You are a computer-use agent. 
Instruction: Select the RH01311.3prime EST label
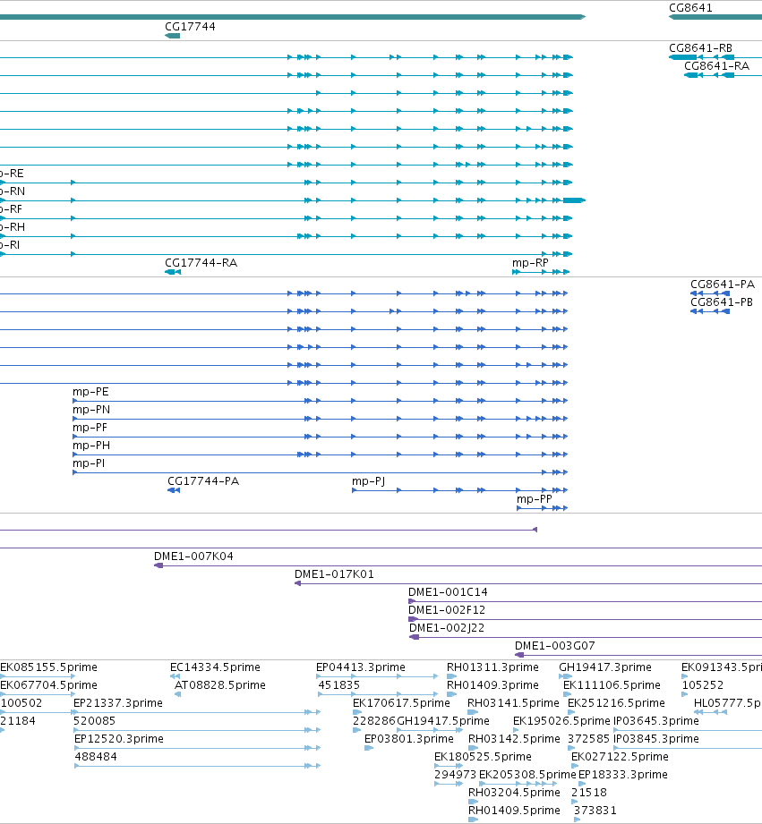coord(492,667)
